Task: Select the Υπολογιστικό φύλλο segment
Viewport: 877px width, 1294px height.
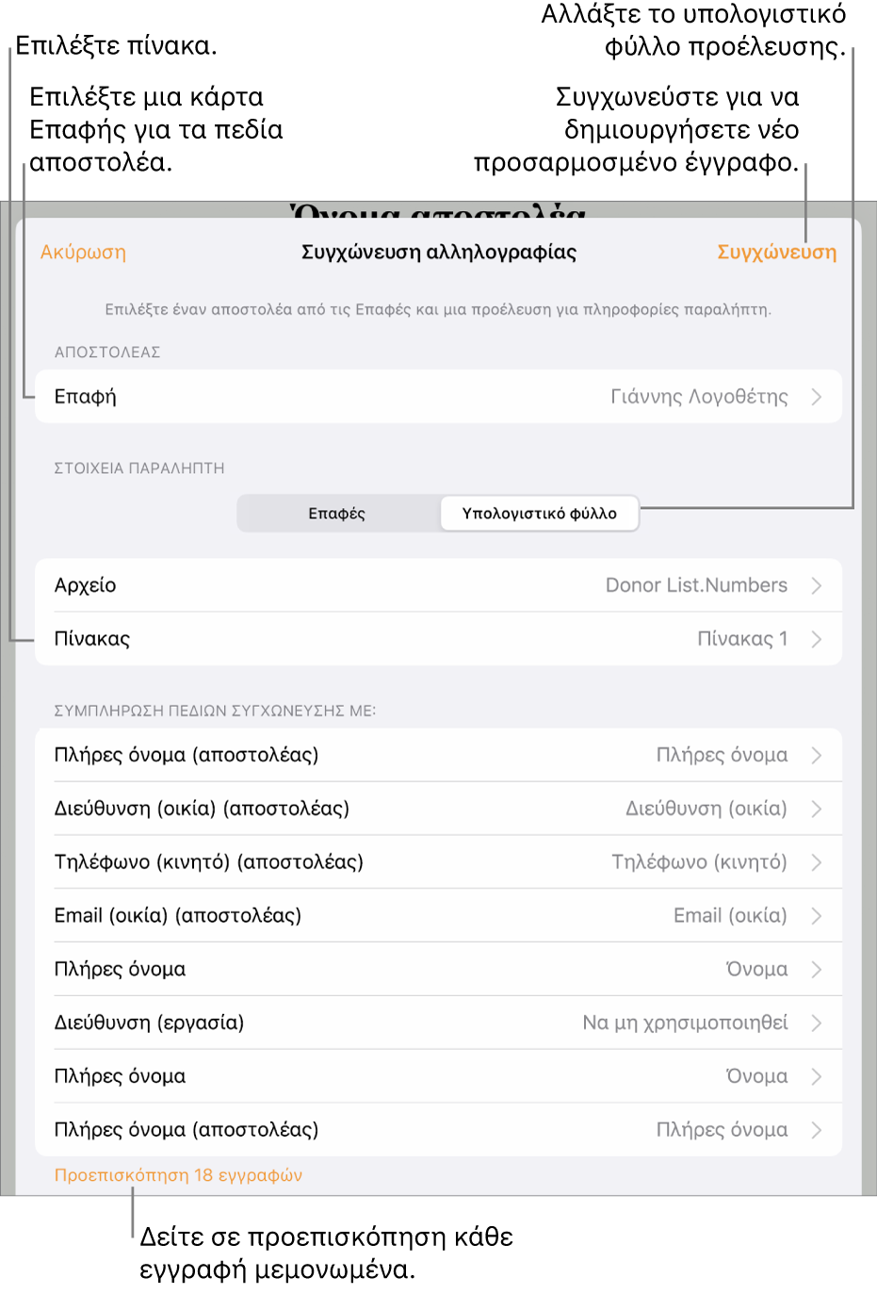Action: pyautogui.click(x=539, y=514)
